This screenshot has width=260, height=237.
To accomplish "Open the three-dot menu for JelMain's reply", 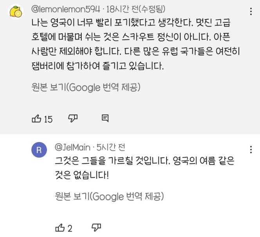I will (x=250, y=149).
